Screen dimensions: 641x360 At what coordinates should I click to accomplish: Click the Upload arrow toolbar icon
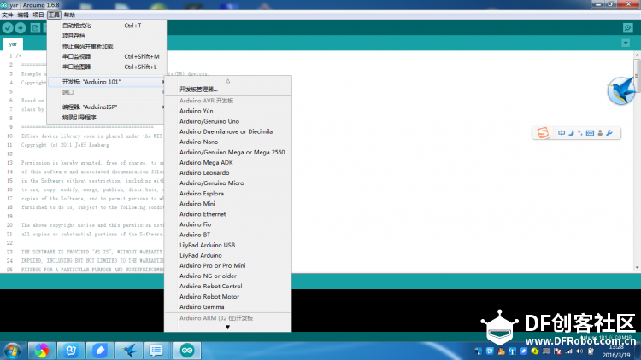21,28
